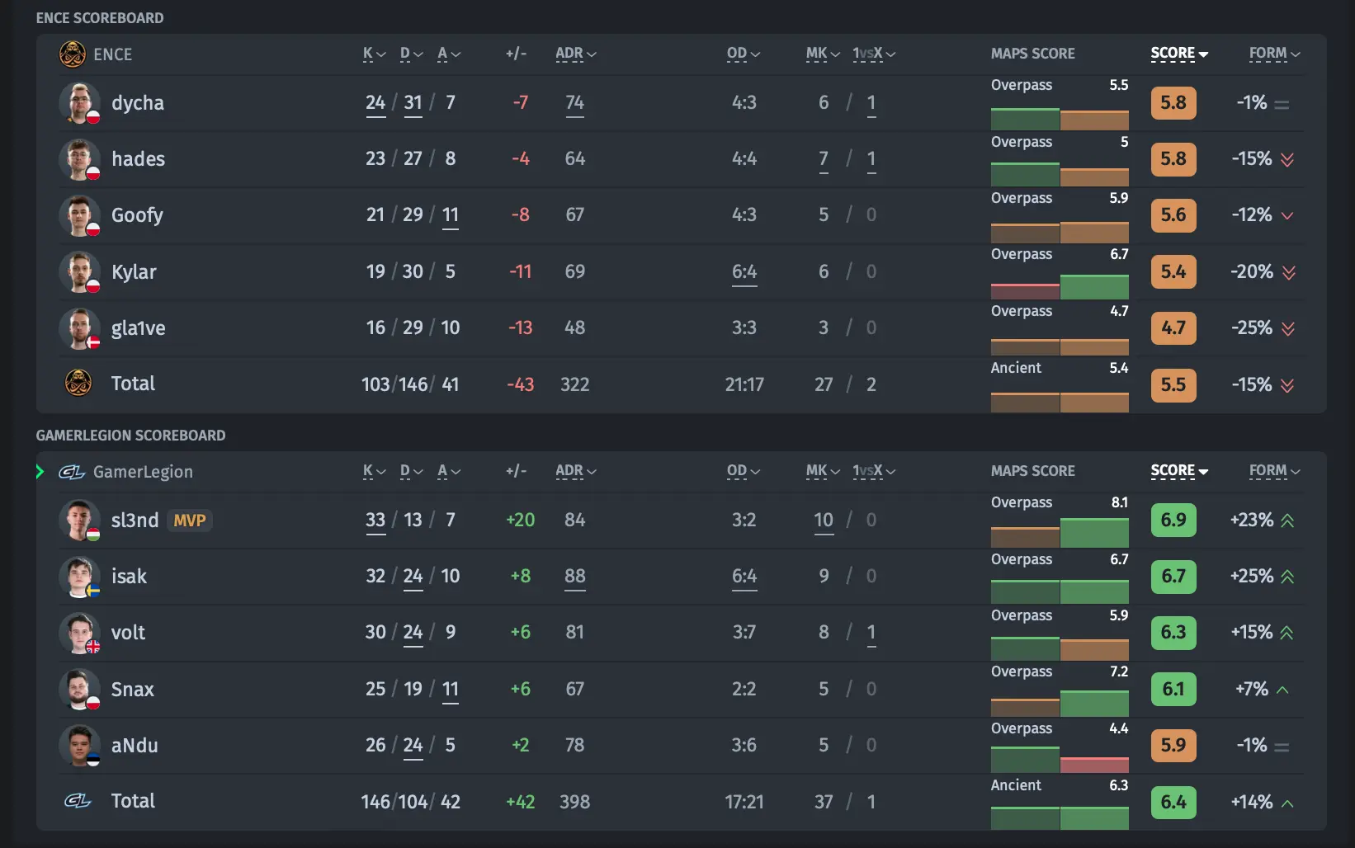Sort ENCE scoreboard by ADR

pyautogui.click(x=575, y=54)
